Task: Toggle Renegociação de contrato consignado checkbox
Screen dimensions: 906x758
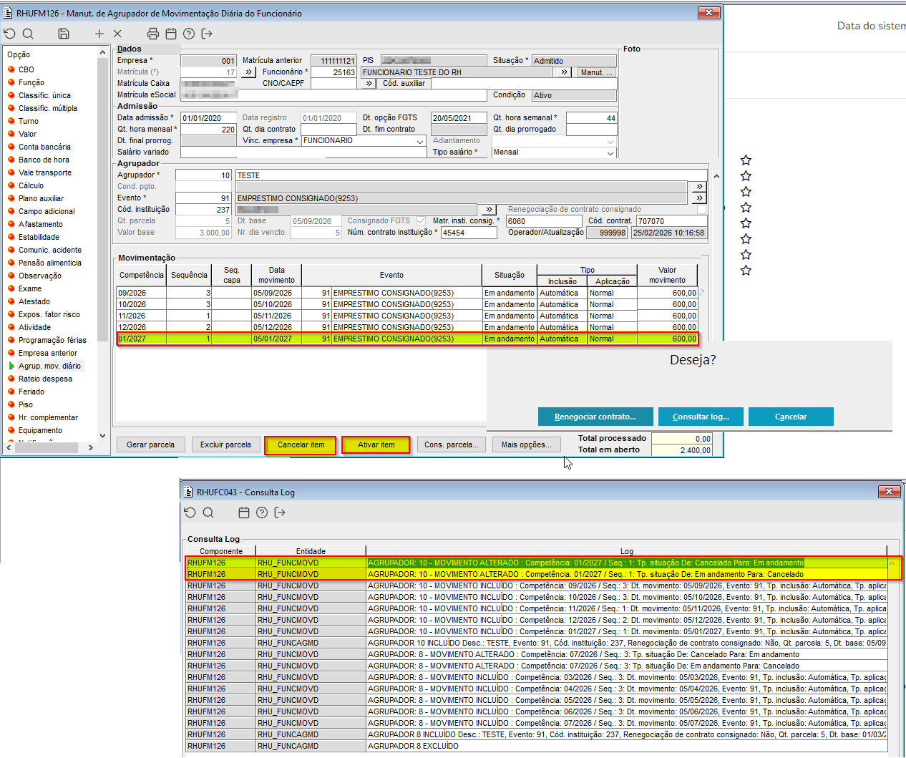Action: point(701,210)
